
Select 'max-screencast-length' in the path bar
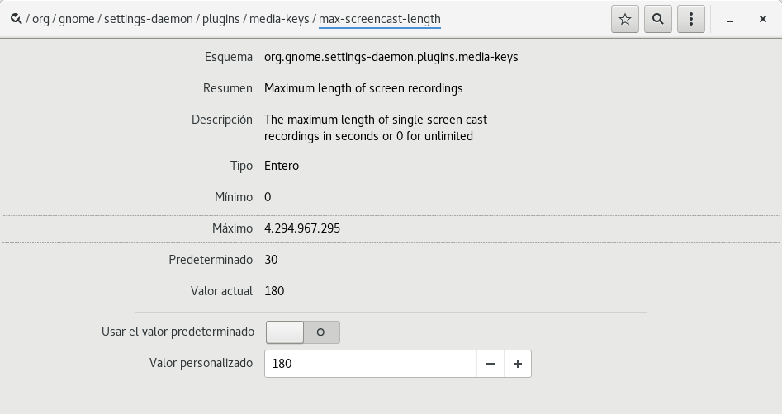pyautogui.click(x=380, y=19)
